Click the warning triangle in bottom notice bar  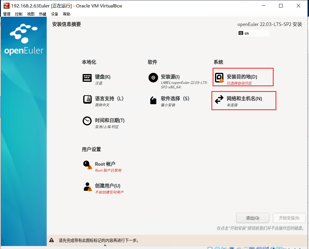(51, 240)
